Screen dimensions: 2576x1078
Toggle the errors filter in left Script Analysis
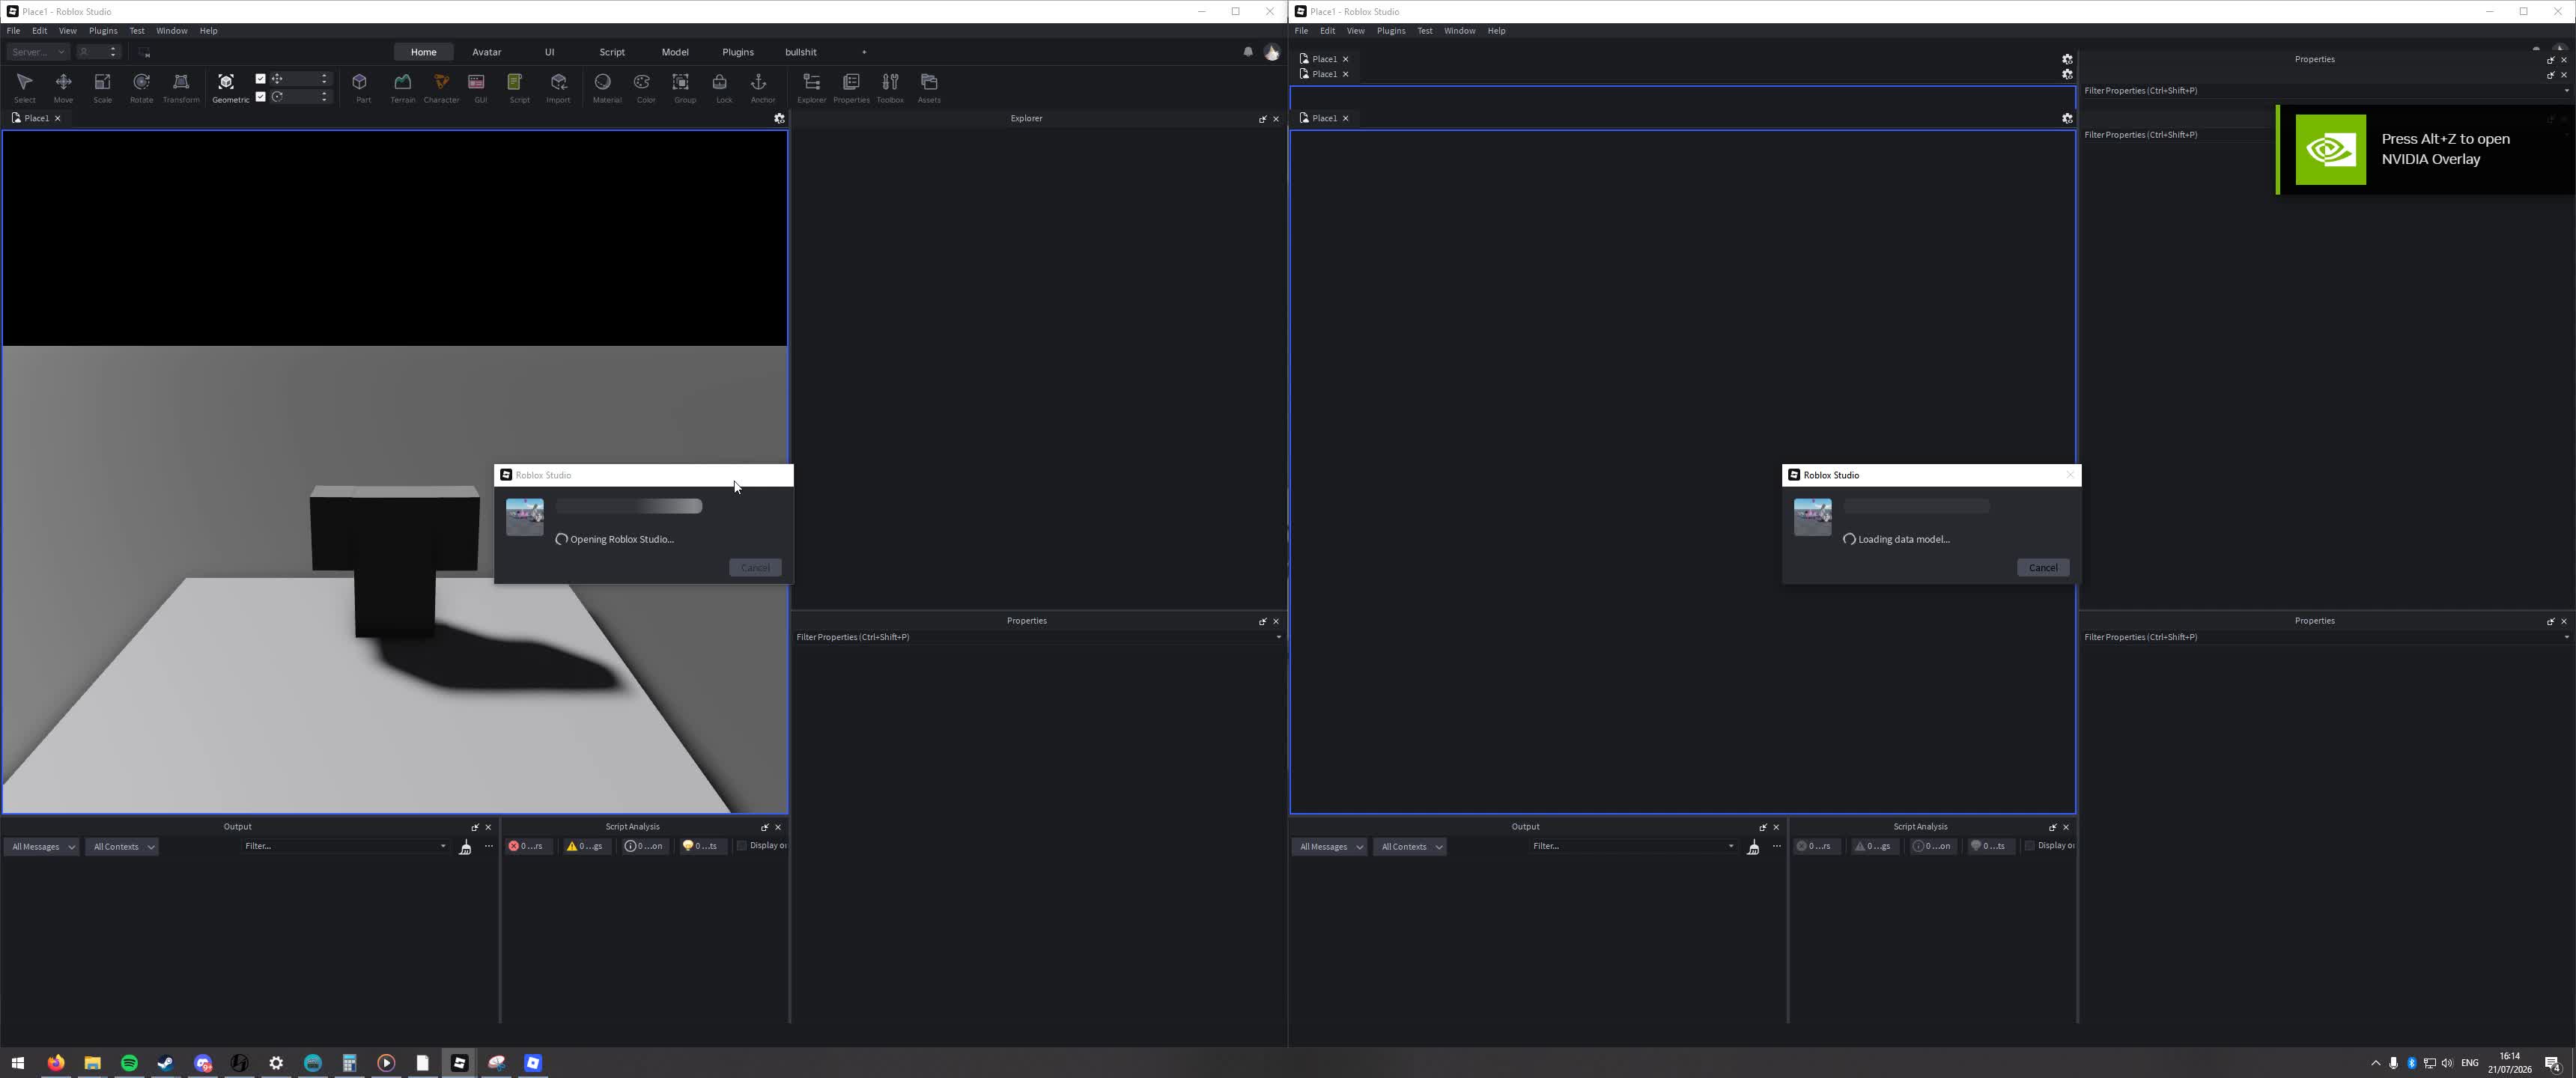pos(527,846)
